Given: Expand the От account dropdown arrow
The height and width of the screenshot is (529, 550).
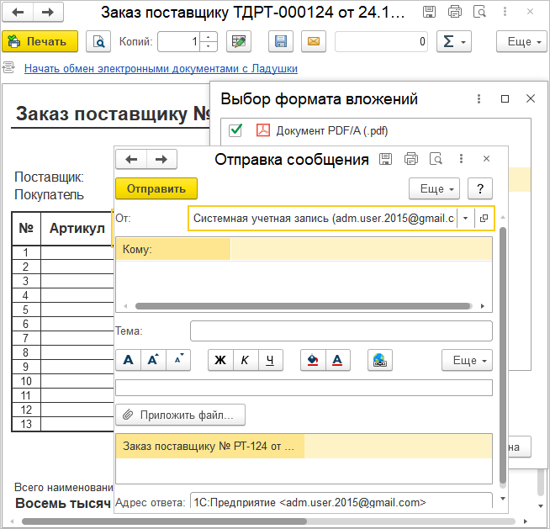Looking at the screenshot, I should 465,218.
